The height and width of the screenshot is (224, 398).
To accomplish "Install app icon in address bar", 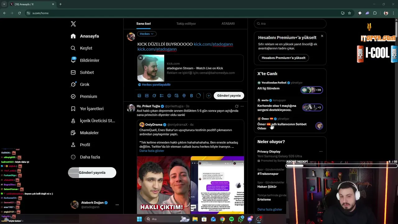I will [343, 13].
